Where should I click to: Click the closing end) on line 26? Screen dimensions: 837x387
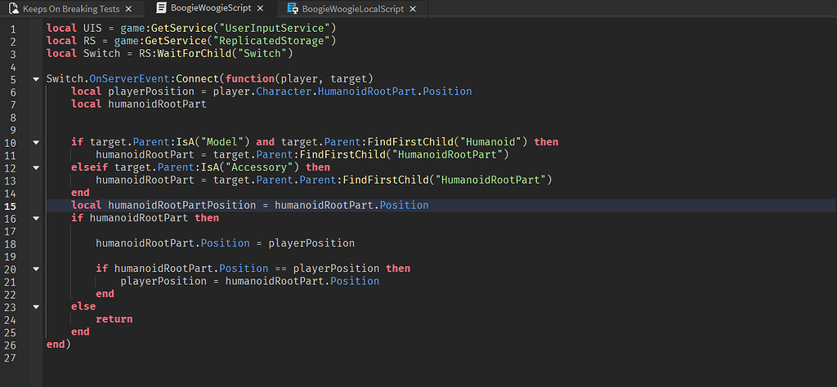point(59,345)
